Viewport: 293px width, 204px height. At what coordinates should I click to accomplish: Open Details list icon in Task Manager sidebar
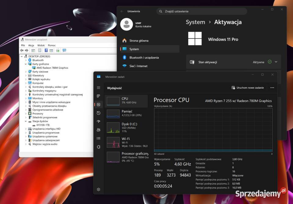pos(99,138)
